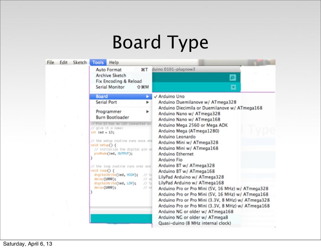321x249 pixels.
Task: Select the checked Arduino Uno board
Action: point(213,97)
